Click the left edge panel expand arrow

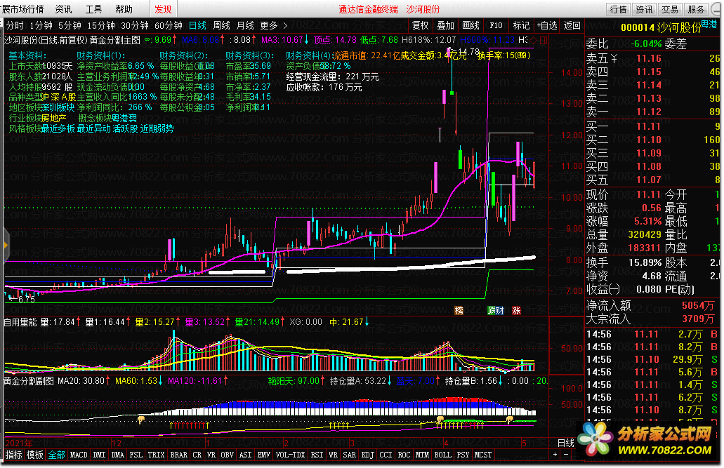pyautogui.click(x=6, y=245)
